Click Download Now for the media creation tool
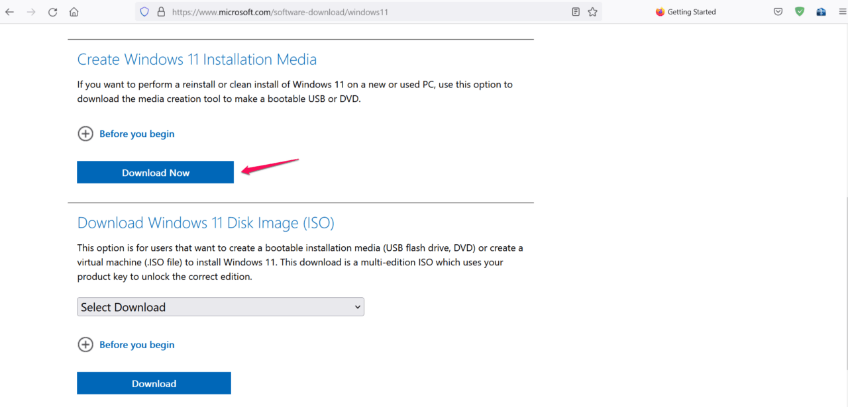The height and width of the screenshot is (407, 848). [x=155, y=173]
